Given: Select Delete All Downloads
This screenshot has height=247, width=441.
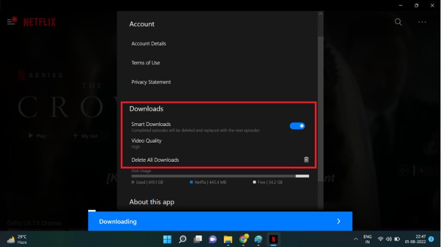Looking at the screenshot, I should 155,160.
